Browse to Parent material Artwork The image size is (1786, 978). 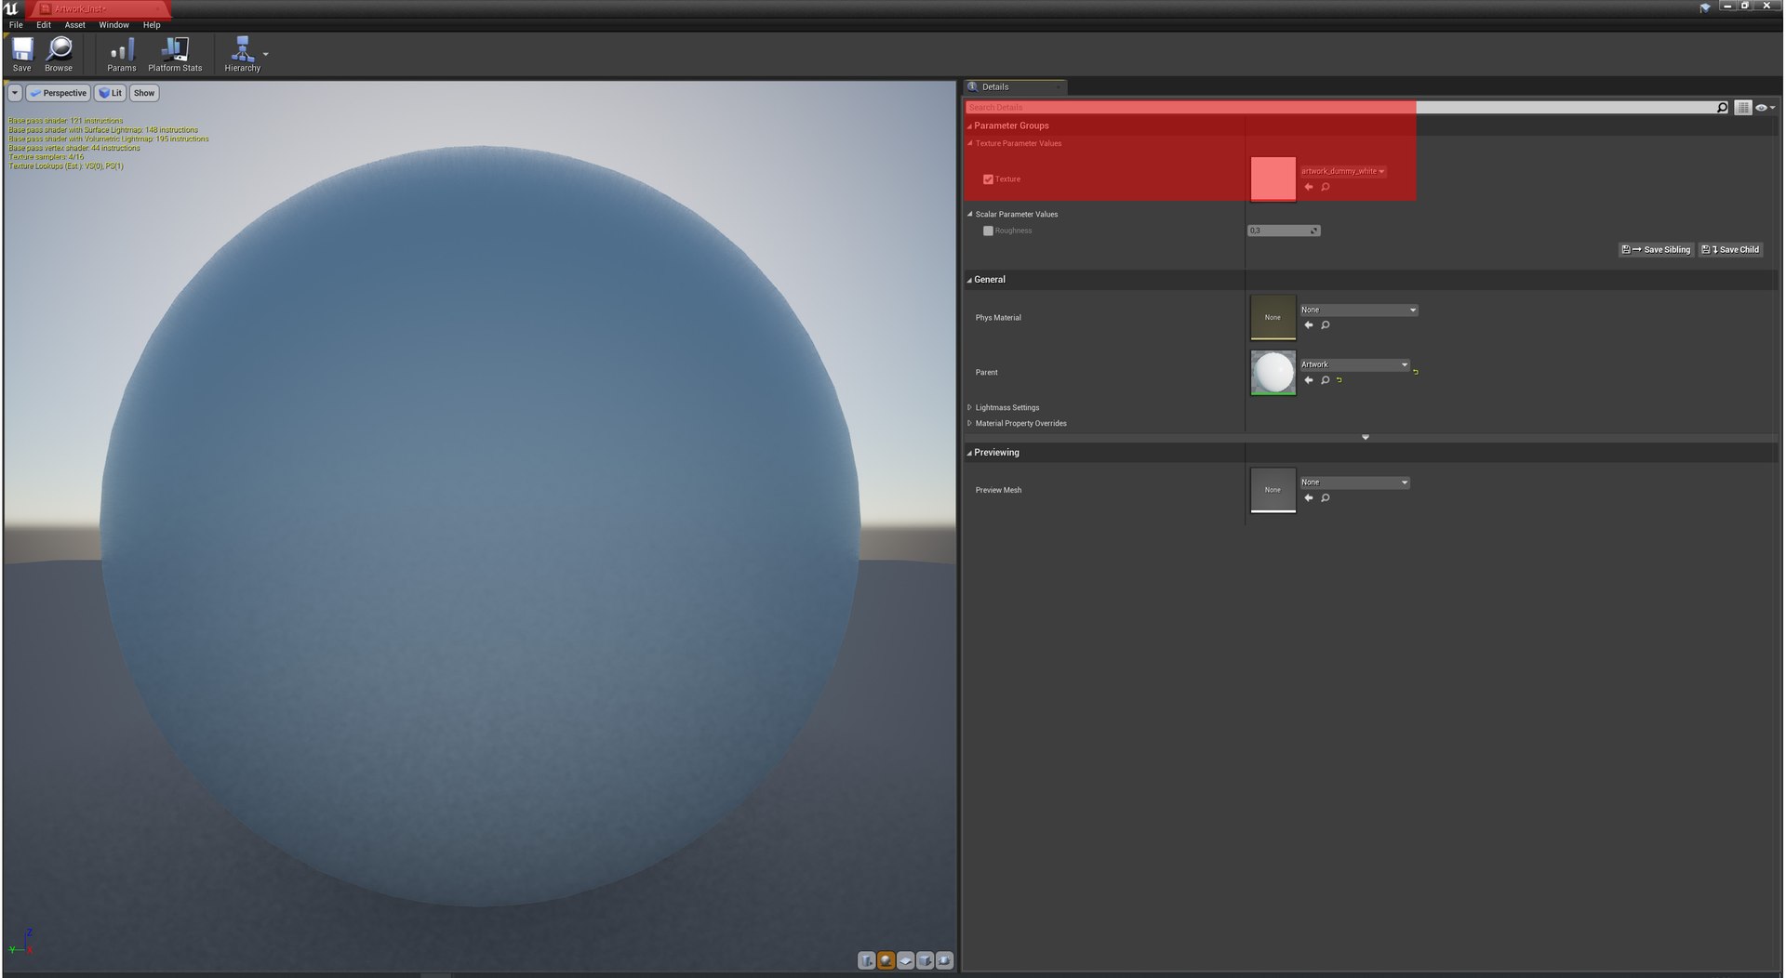1326,380
